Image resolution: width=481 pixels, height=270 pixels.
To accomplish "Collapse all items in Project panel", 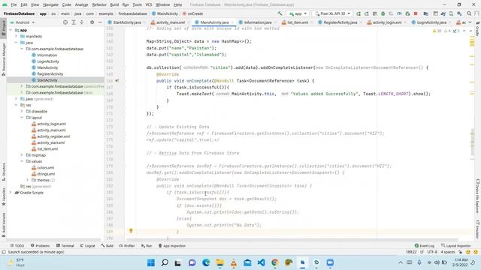I will 82,22.
